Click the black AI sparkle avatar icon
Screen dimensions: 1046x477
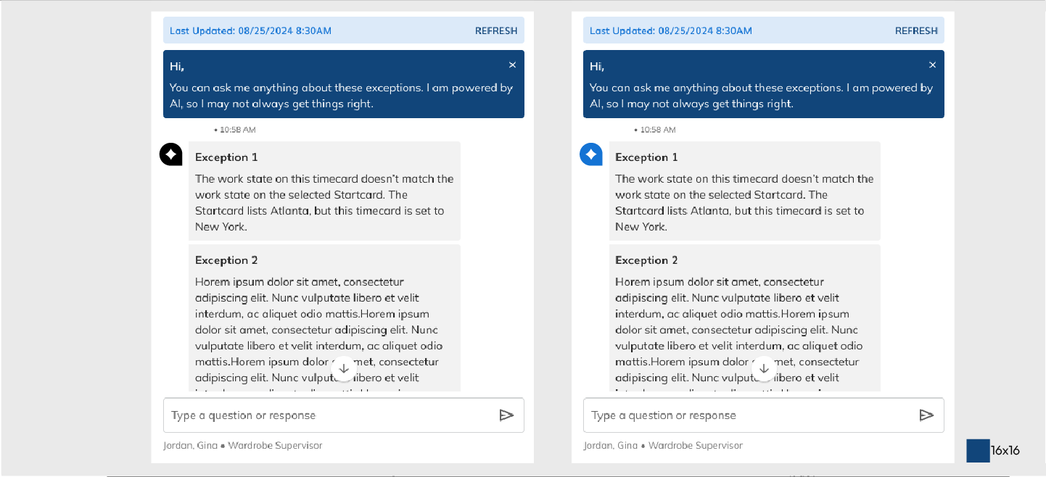click(x=171, y=154)
